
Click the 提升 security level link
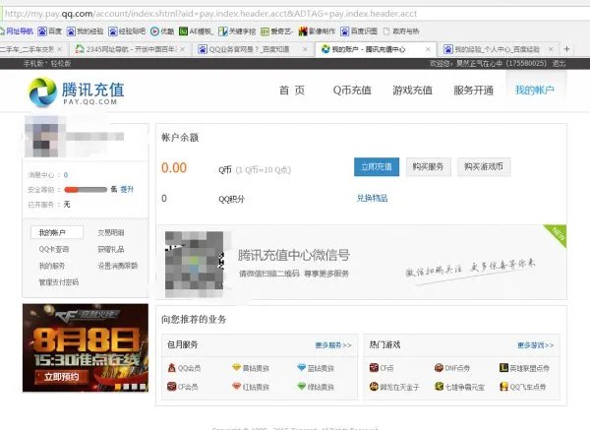[x=127, y=189]
